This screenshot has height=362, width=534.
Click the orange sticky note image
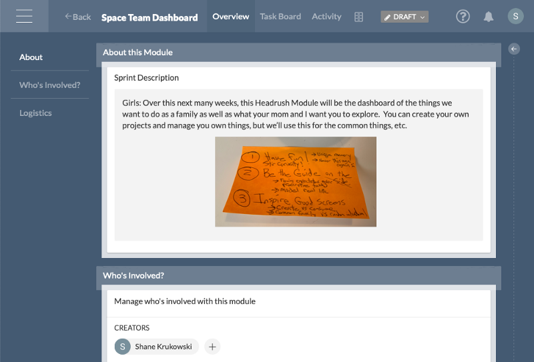click(296, 181)
